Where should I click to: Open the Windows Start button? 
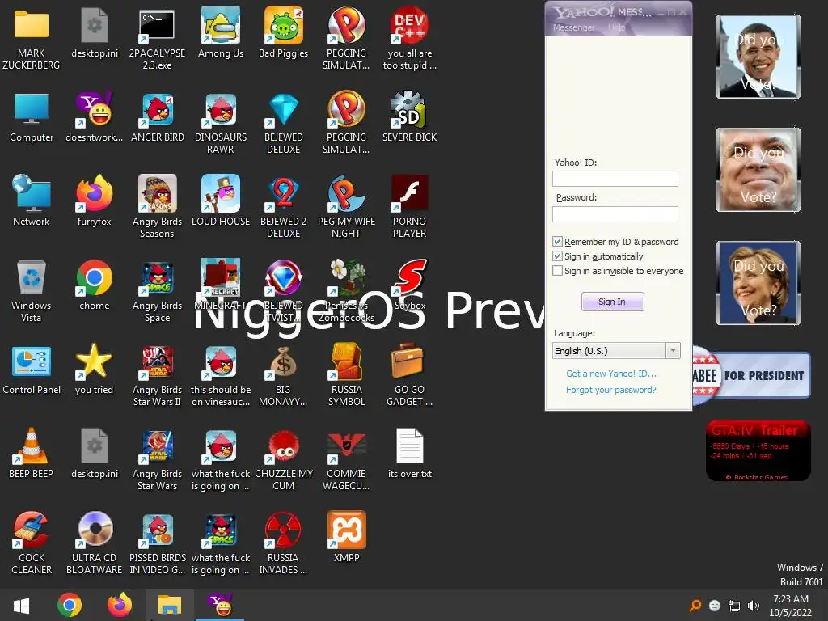point(21,606)
